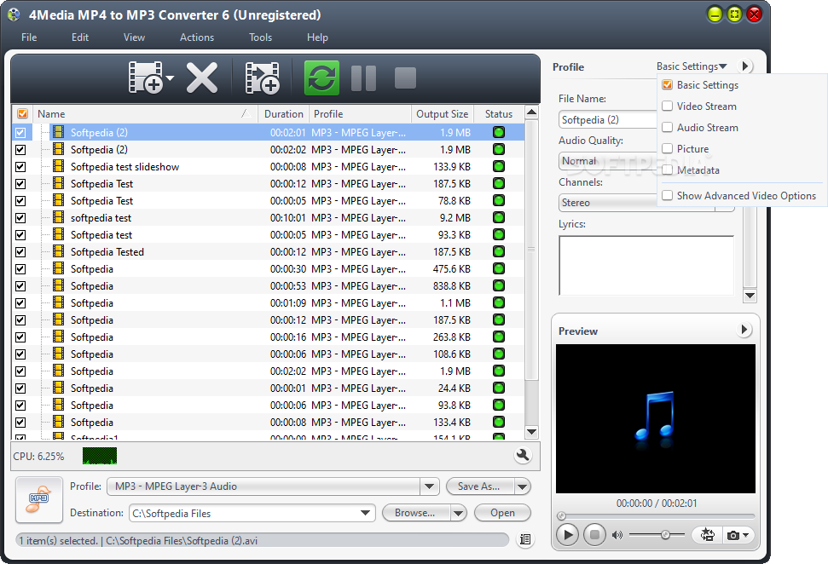Sort list by Name column header
This screenshot has width=828, height=564.
tap(145, 114)
